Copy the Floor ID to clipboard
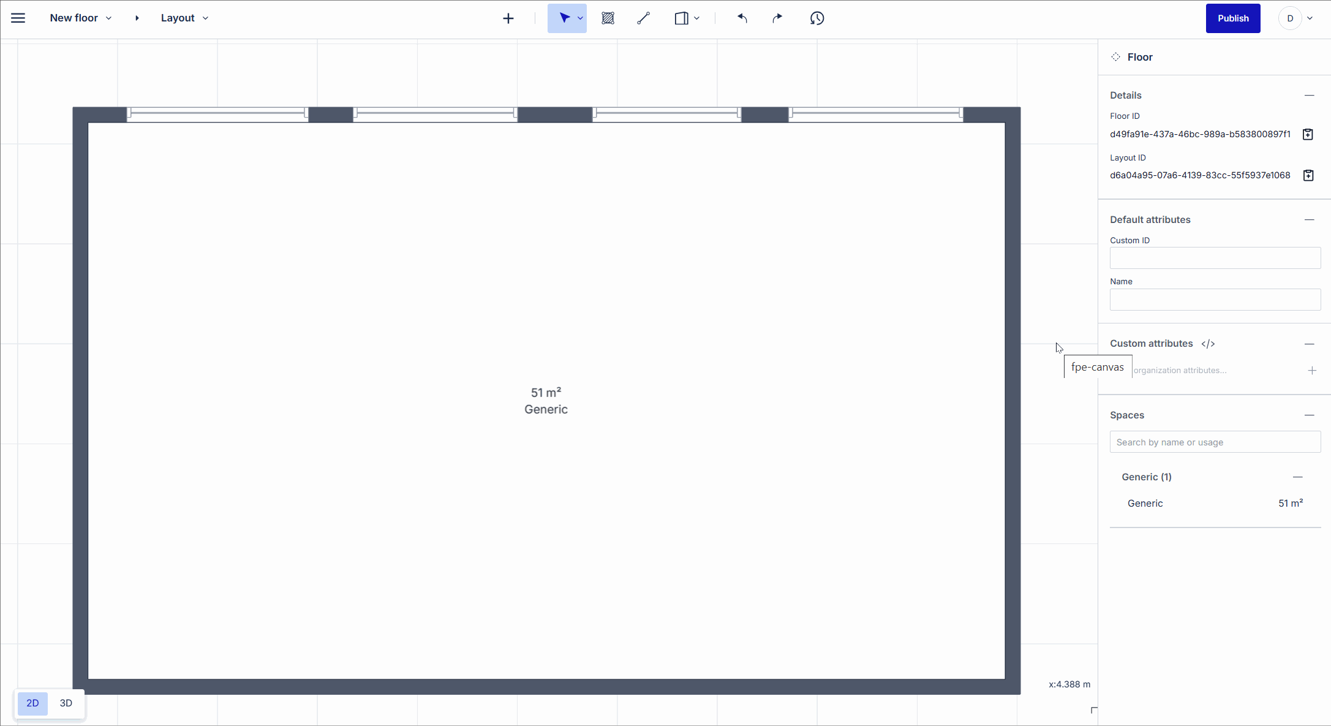Viewport: 1331px width, 726px height. [1308, 134]
